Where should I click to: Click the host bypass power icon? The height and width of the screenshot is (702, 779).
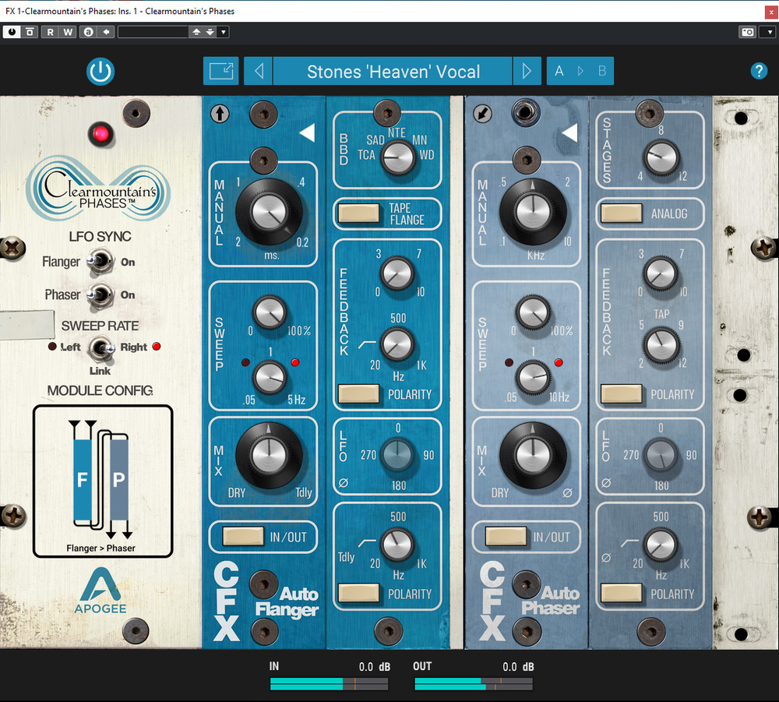point(12,32)
